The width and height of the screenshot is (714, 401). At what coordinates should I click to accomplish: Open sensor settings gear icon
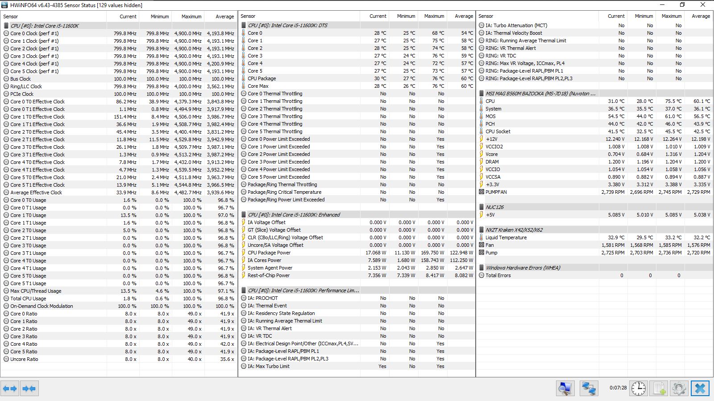(679, 389)
